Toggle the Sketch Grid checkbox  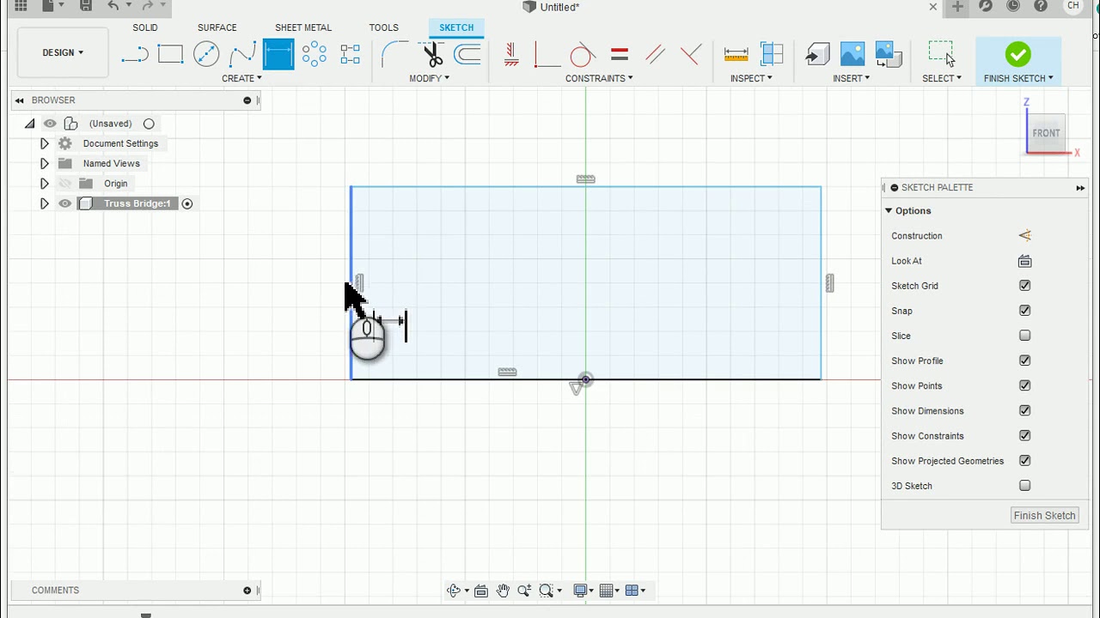tap(1024, 286)
